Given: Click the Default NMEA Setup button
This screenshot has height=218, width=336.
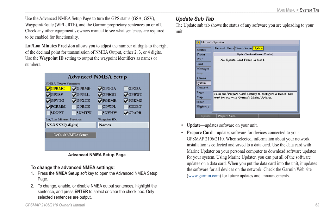Looking at the screenshot, I should (x=71, y=135).
